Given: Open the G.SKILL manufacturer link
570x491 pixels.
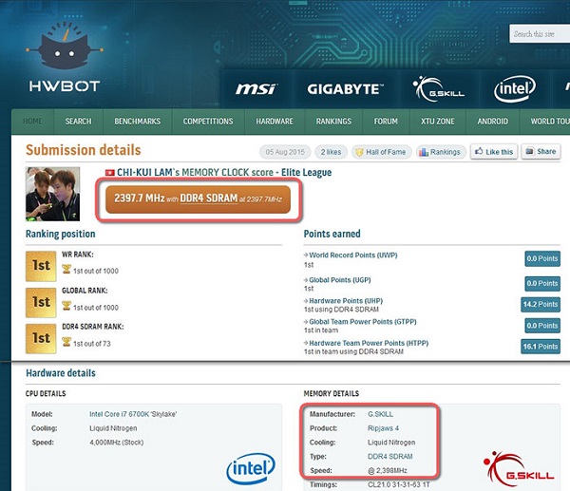Looking at the screenshot, I should 380,414.
